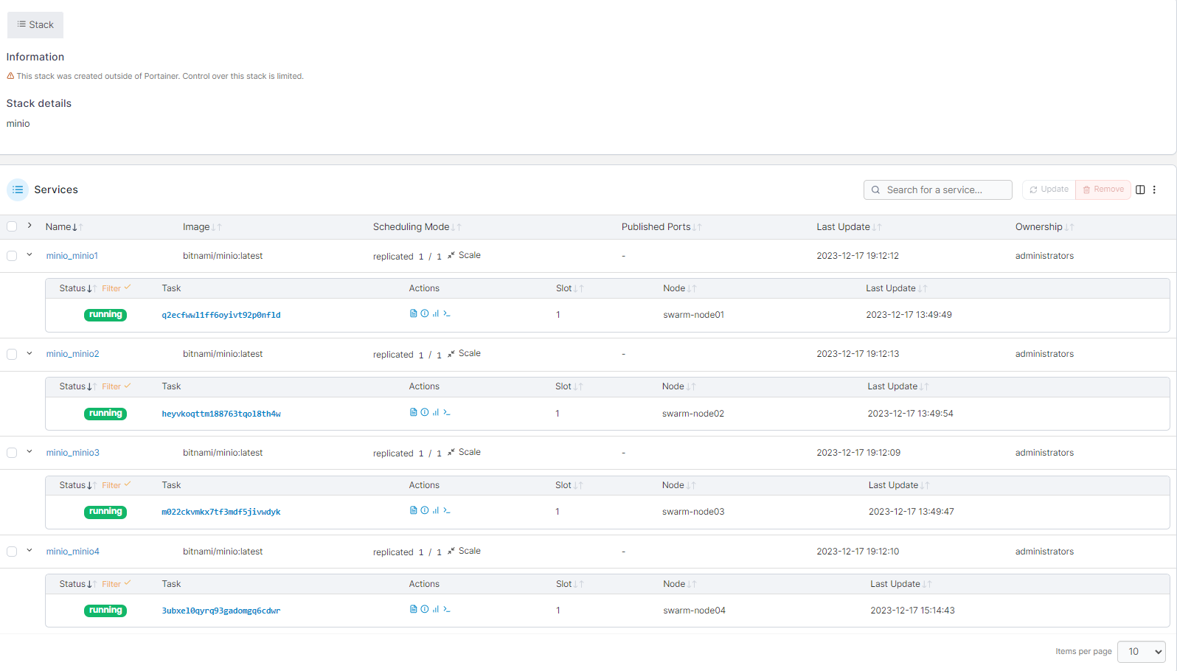
Task: Open the three-dot table settings menu
Action: tap(1155, 190)
